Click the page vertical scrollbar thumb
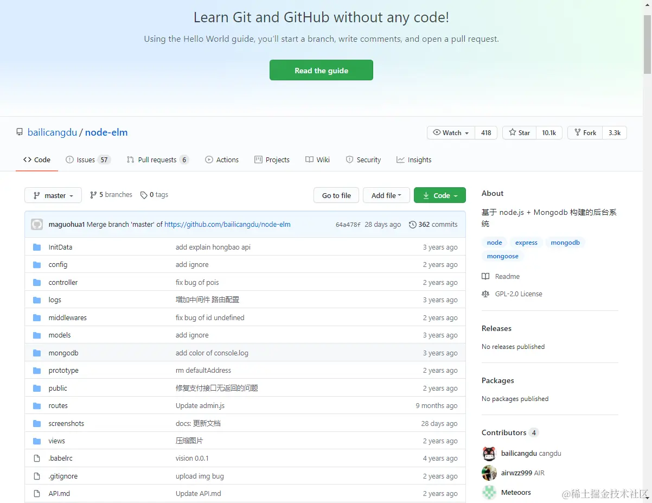This screenshot has height=503, width=652. coord(647,43)
